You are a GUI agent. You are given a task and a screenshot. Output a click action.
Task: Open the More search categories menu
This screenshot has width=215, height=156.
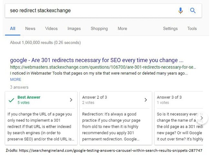point(122,28)
